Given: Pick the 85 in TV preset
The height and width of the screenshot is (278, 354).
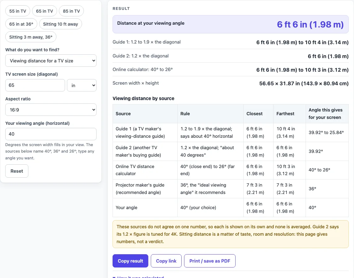Looking at the screenshot, I should 71,11.
